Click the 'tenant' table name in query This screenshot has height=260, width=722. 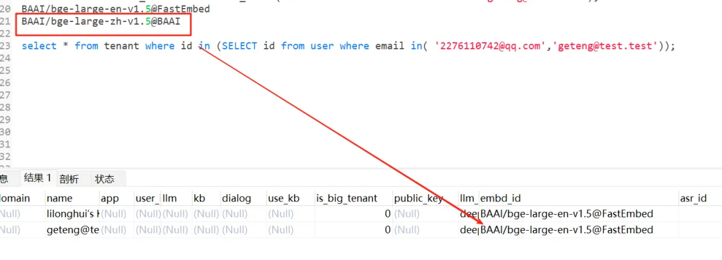tap(122, 46)
